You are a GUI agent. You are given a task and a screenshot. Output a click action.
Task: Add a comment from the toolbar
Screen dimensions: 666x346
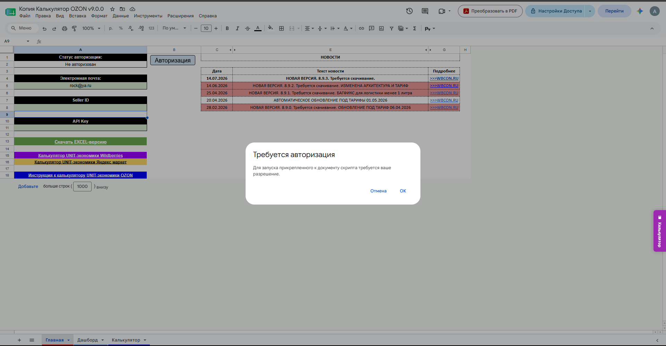372,28
